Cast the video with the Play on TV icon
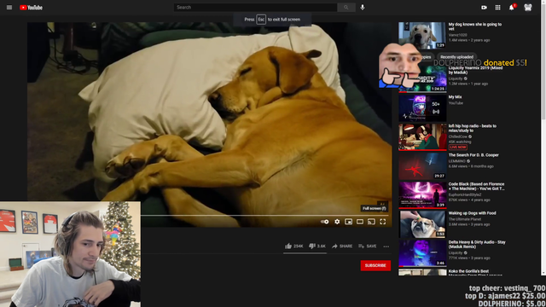546x307 pixels. point(372,222)
